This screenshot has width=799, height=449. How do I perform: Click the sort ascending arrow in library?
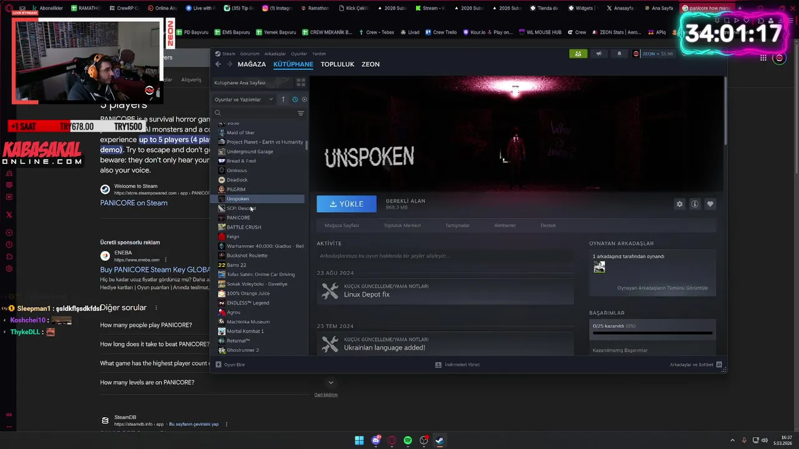pyautogui.click(x=283, y=99)
